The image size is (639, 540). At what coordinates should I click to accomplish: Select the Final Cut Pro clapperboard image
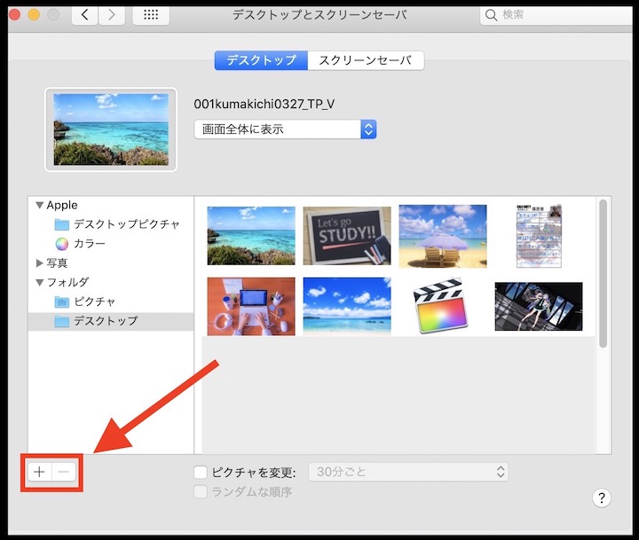click(x=440, y=306)
